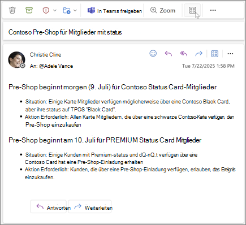246x225 pixels.
Task: Select heading Pre-Shop beginnt am 10. Juli
Action: pos(105,140)
